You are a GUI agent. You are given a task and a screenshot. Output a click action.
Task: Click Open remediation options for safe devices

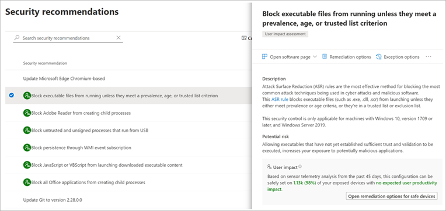[x=392, y=196]
